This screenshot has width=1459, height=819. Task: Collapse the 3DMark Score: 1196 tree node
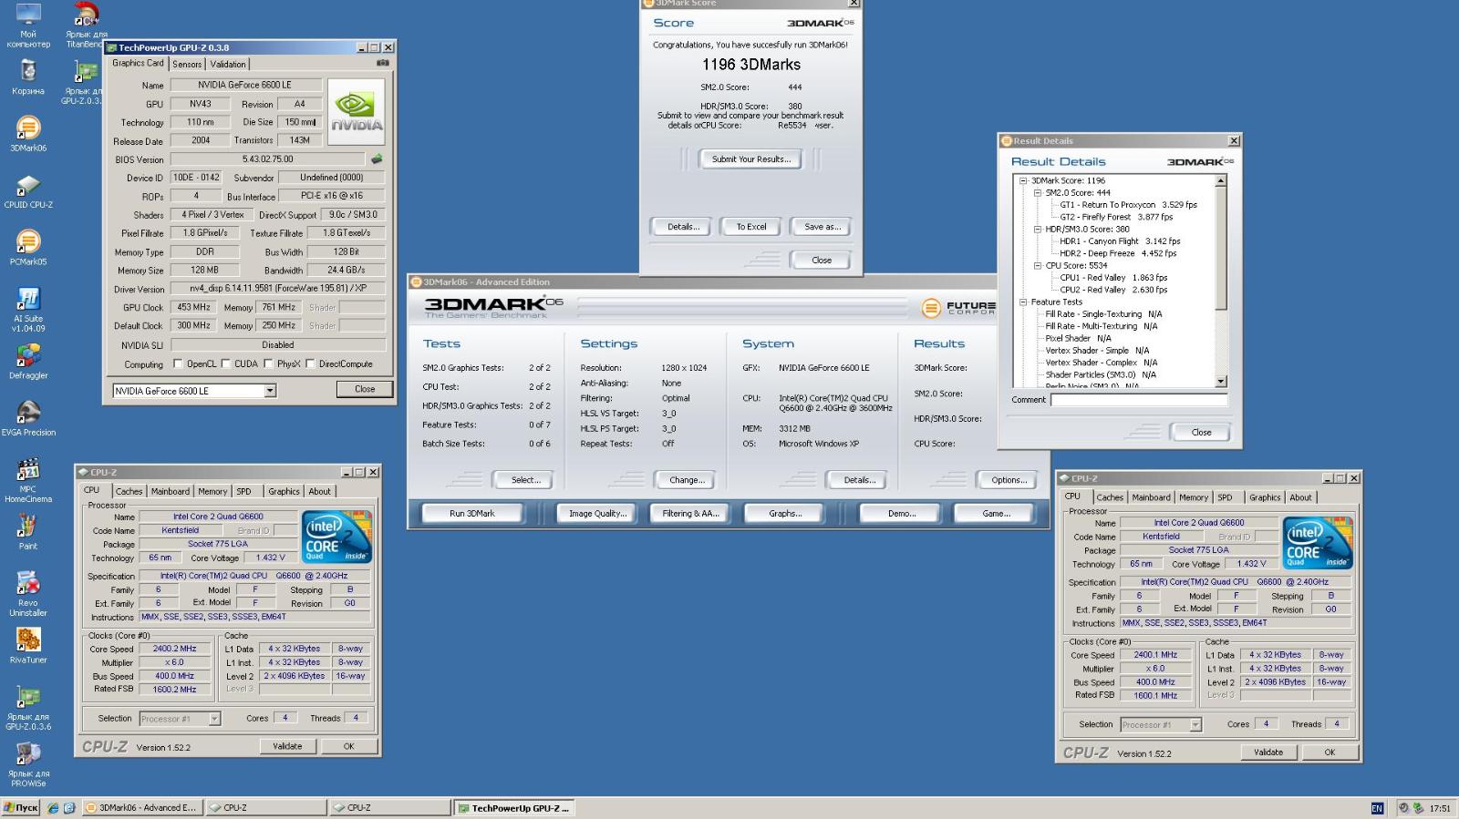[1023, 180]
